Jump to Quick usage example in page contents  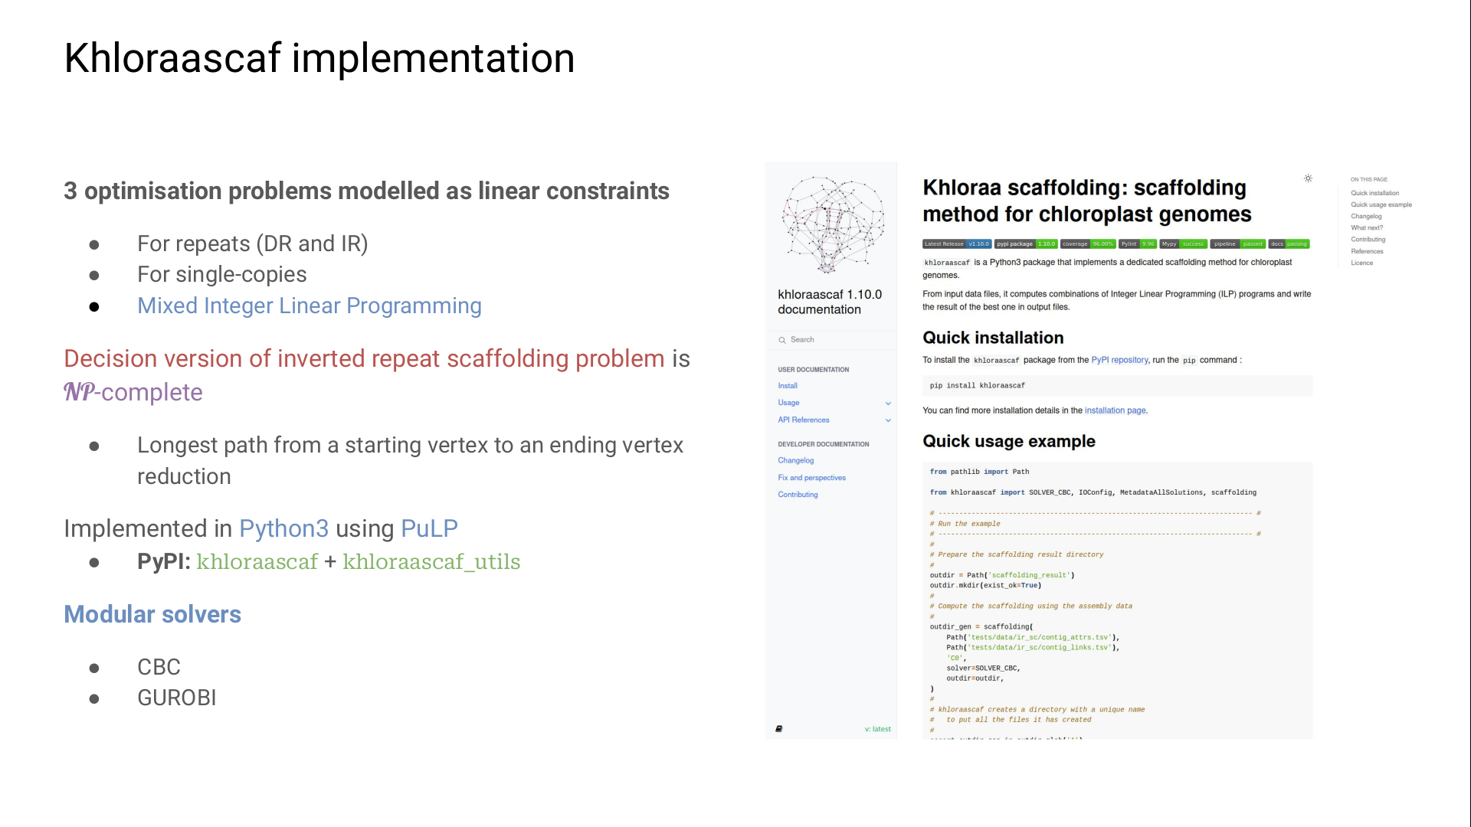(1381, 204)
